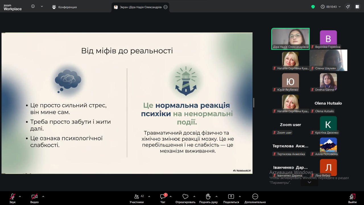Select Олена Шаумян video thumbnail
This screenshot has width=364, height=205.
coord(328,60)
